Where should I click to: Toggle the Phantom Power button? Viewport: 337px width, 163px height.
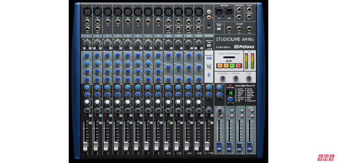point(219,29)
